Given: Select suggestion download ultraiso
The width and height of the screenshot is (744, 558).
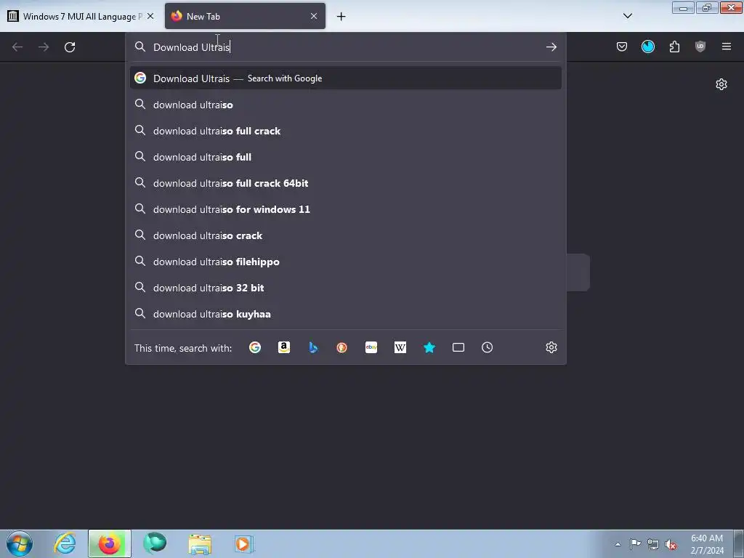Looking at the screenshot, I should pos(345,105).
